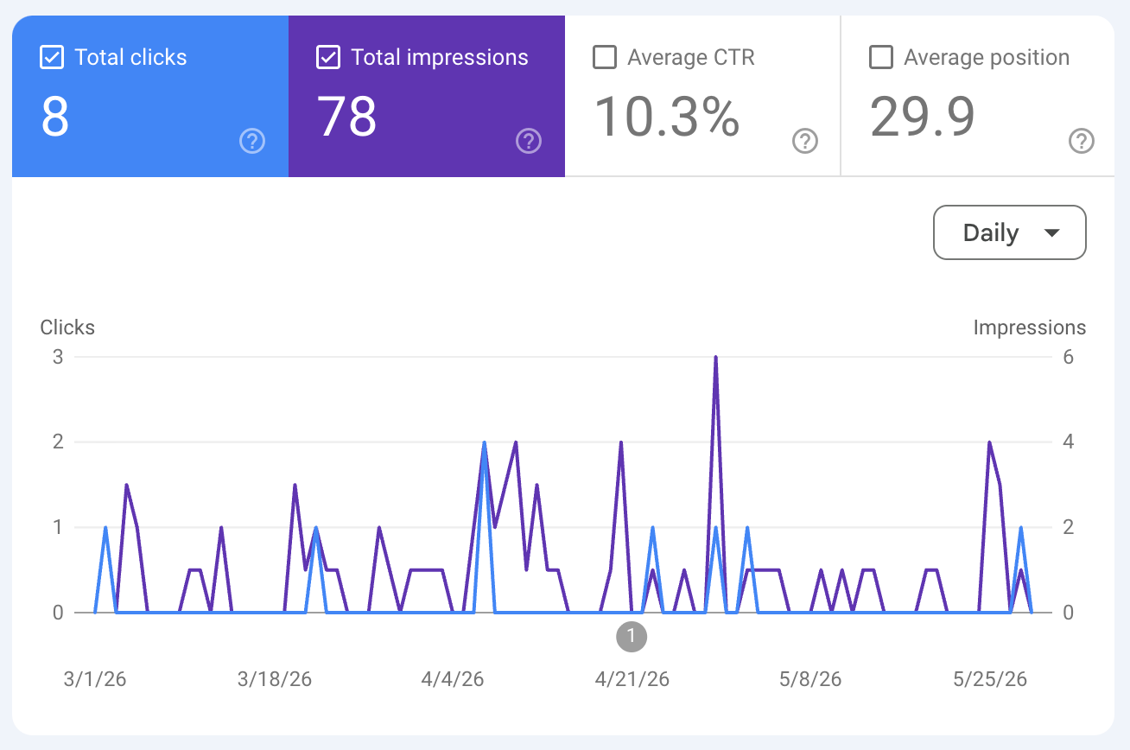Screen dimensions: 1130x750
Task: Click the Average CTR label text
Action: [x=691, y=58]
